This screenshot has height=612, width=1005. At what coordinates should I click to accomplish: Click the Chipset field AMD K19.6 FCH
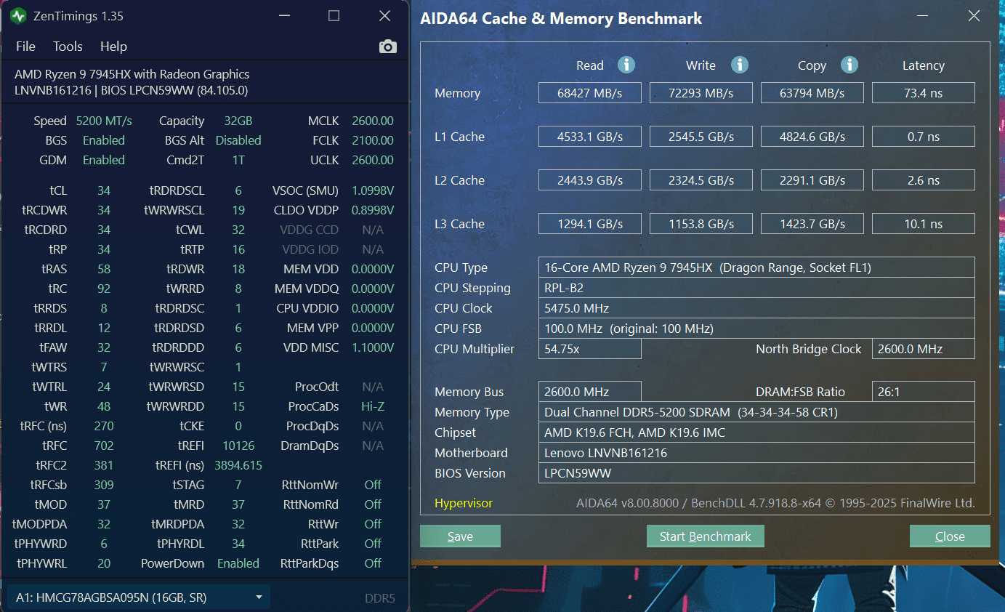[x=756, y=432]
